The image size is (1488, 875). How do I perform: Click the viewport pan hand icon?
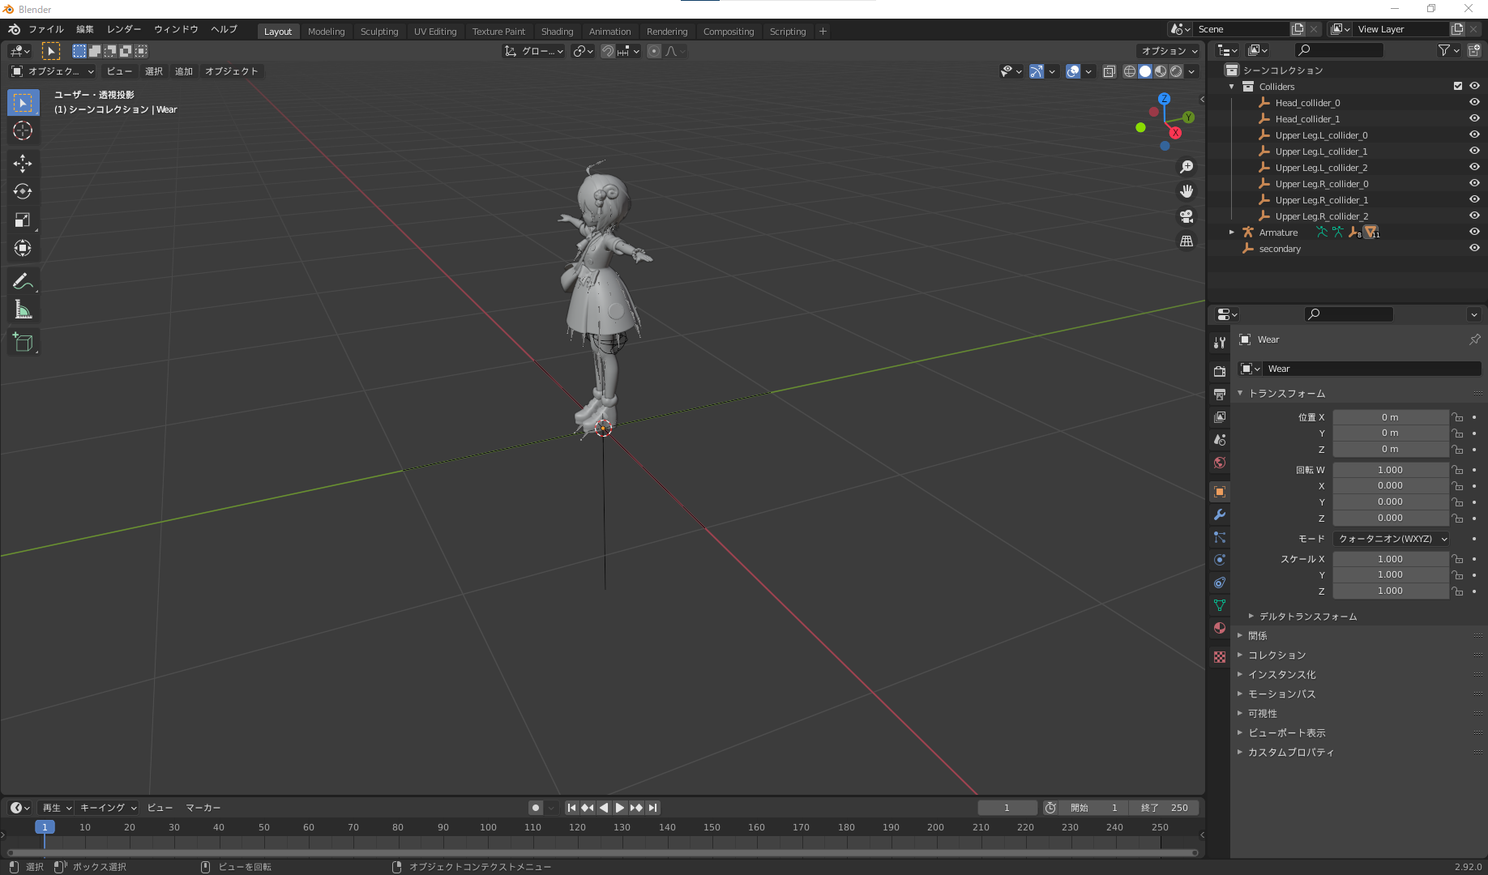pyautogui.click(x=1187, y=191)
